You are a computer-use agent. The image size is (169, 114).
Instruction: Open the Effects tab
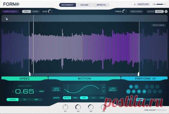pyautogui.click(x=101, y=5)
